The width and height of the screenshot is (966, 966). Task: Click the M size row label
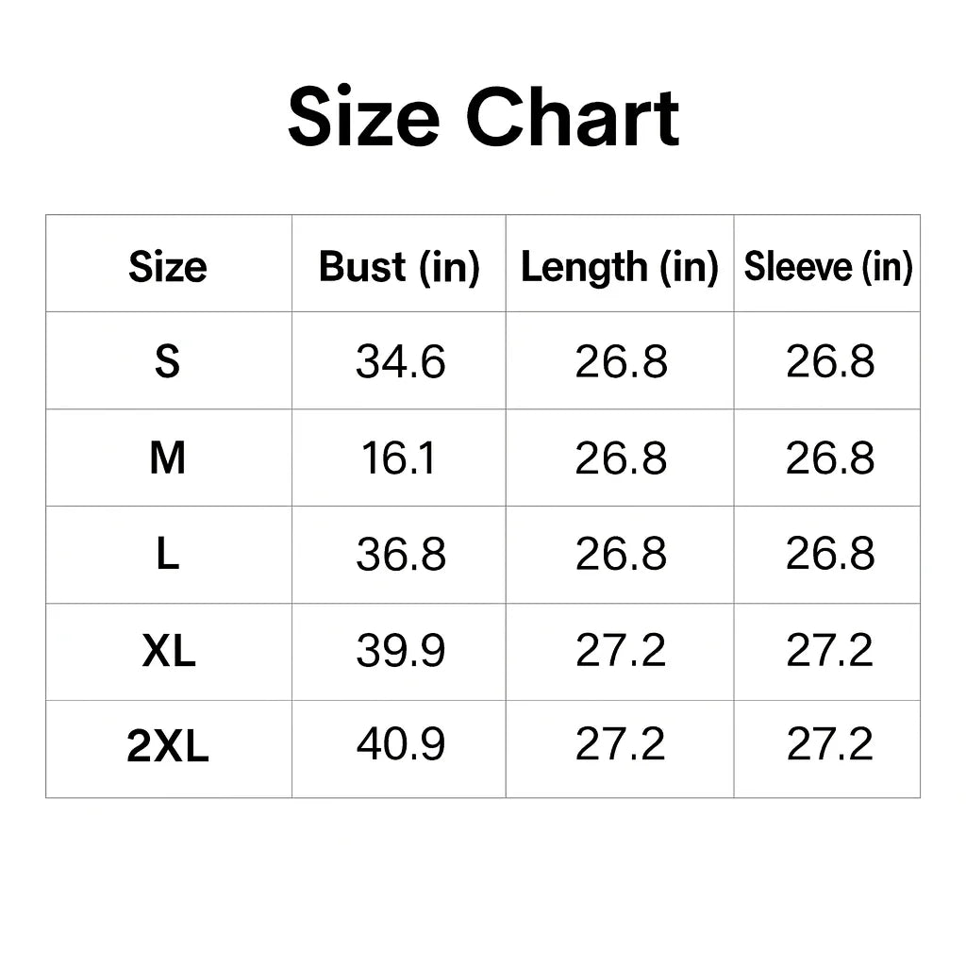click(x=167, y=458)
